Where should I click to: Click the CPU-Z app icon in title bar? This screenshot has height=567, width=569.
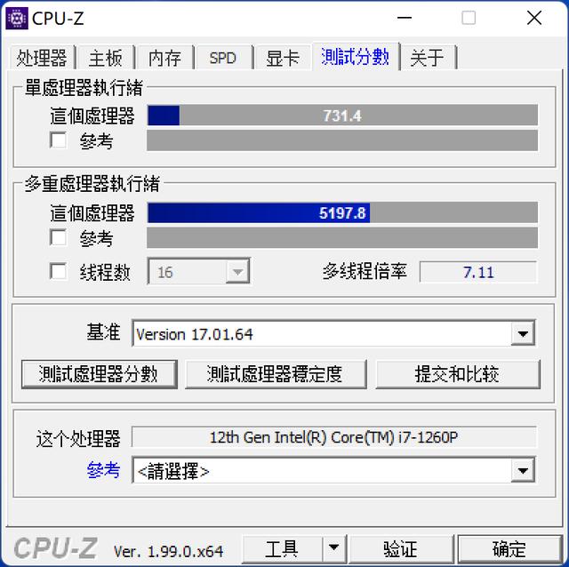(16, 18)
